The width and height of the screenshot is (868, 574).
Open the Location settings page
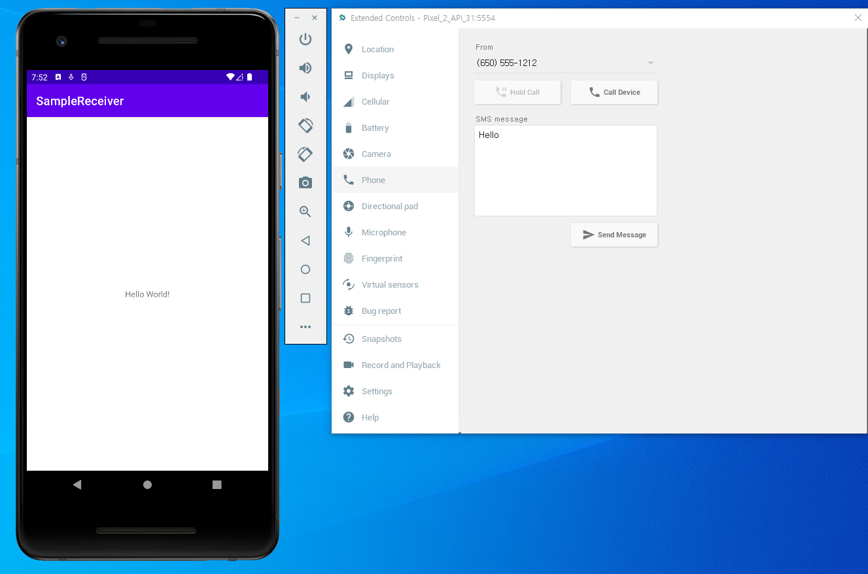[395, 49]
